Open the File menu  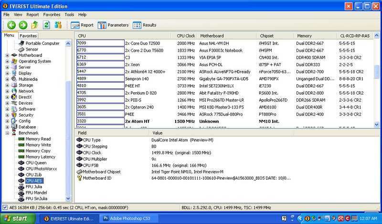[6, 15]
